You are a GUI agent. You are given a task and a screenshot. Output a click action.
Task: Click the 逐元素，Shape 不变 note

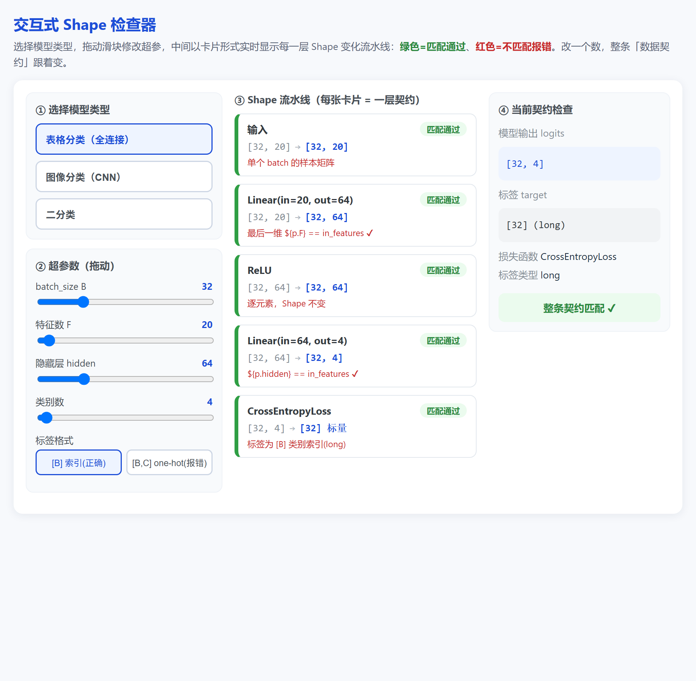pyautogui.click(x=286, y=303)
